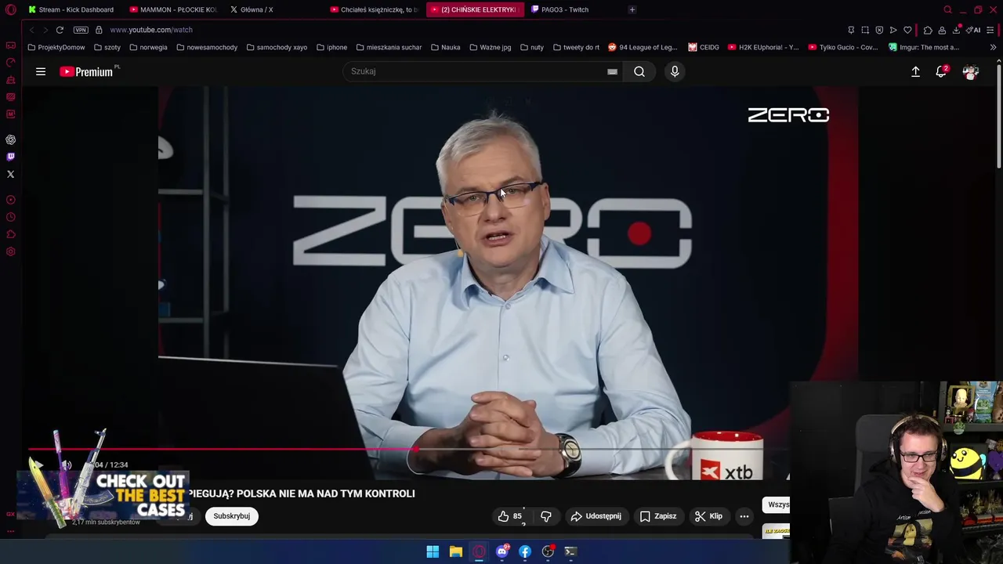
Task: Open Tylko Gucio bookmark
Action: pos(843,47)
